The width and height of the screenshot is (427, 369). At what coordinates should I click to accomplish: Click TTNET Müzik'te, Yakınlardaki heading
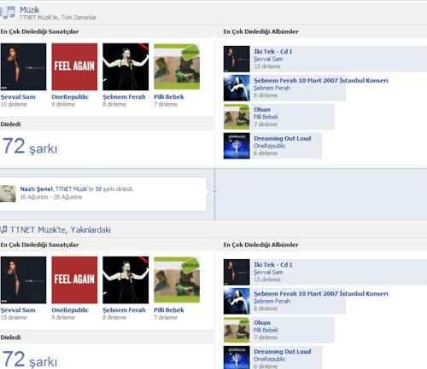pos(61,230)
